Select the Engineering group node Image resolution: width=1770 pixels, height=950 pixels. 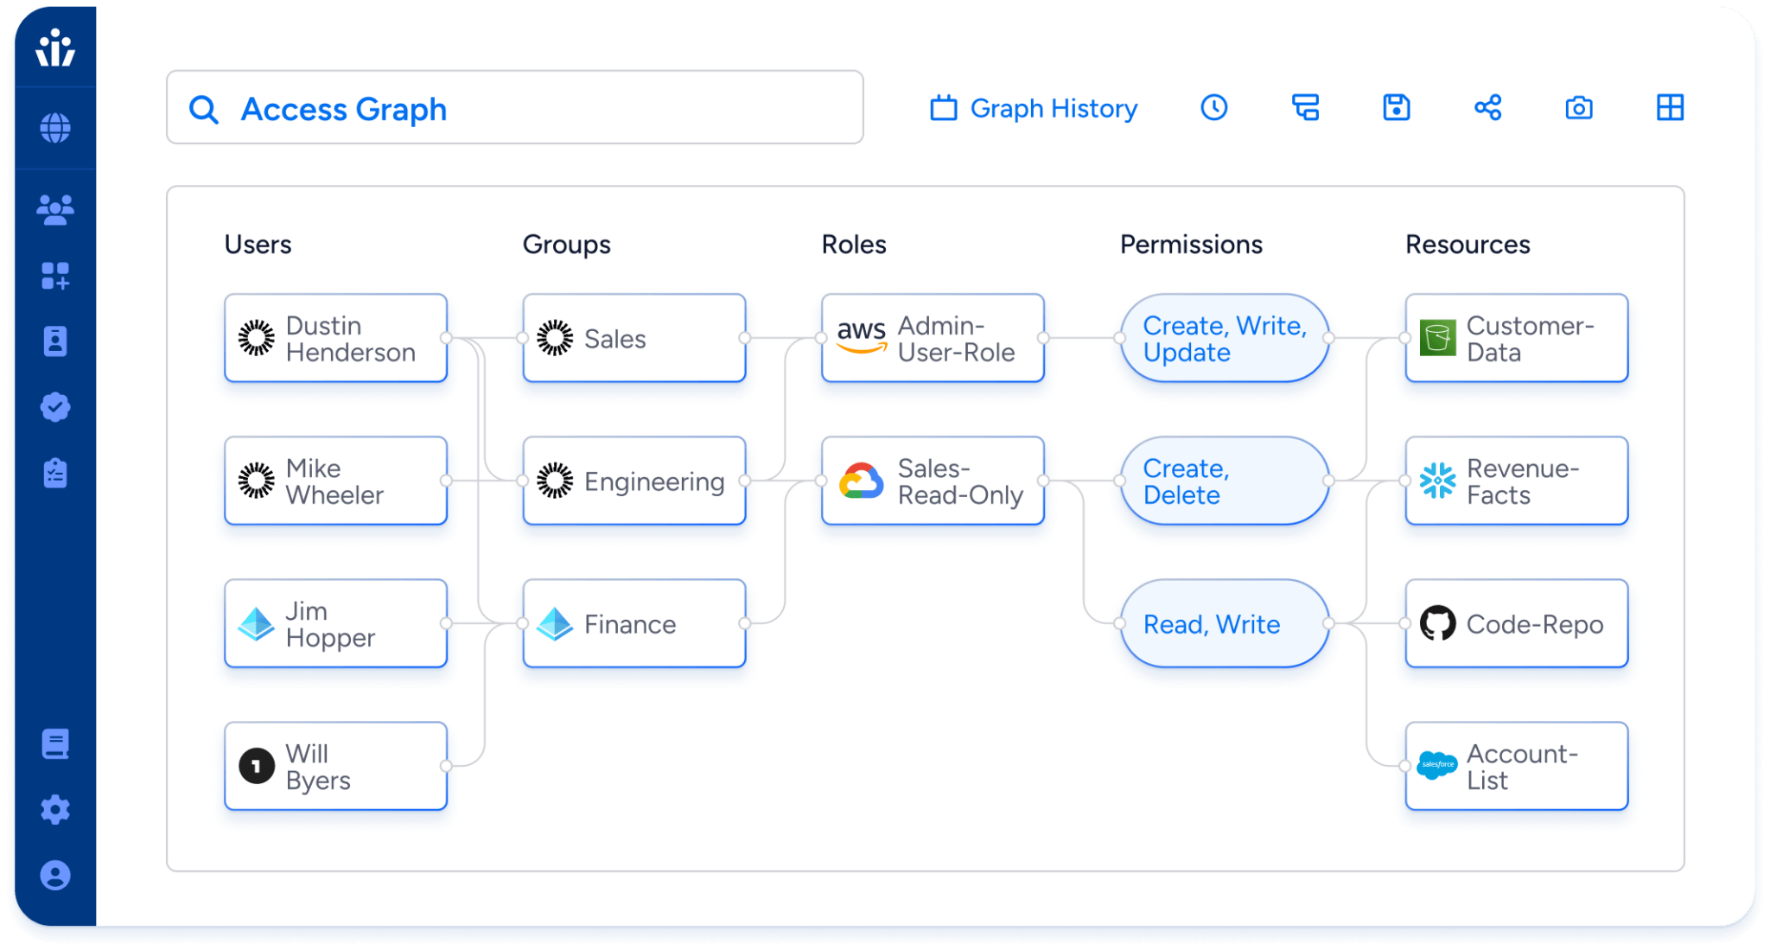pyautogui.click(x=634, y=481)
